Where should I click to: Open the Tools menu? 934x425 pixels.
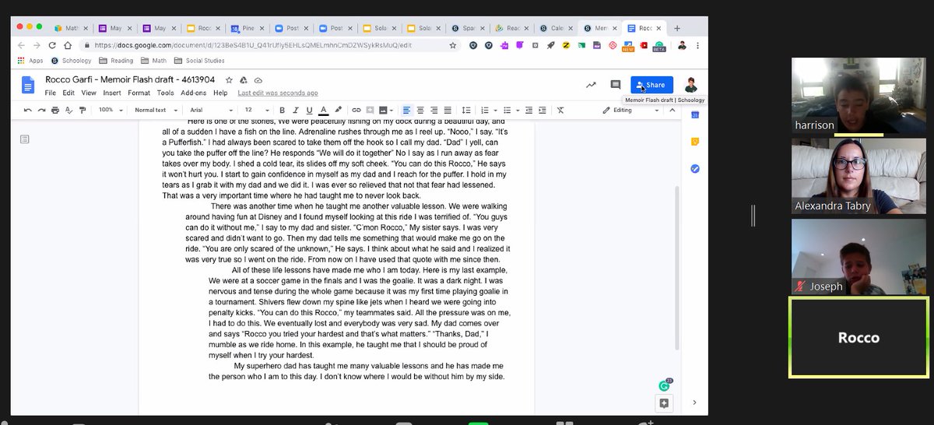(x=165, y=93)
